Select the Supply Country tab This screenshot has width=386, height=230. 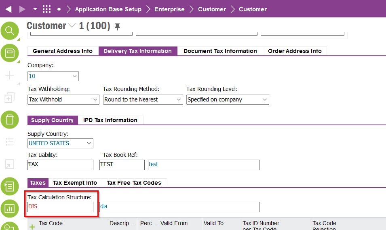(53, 120)
